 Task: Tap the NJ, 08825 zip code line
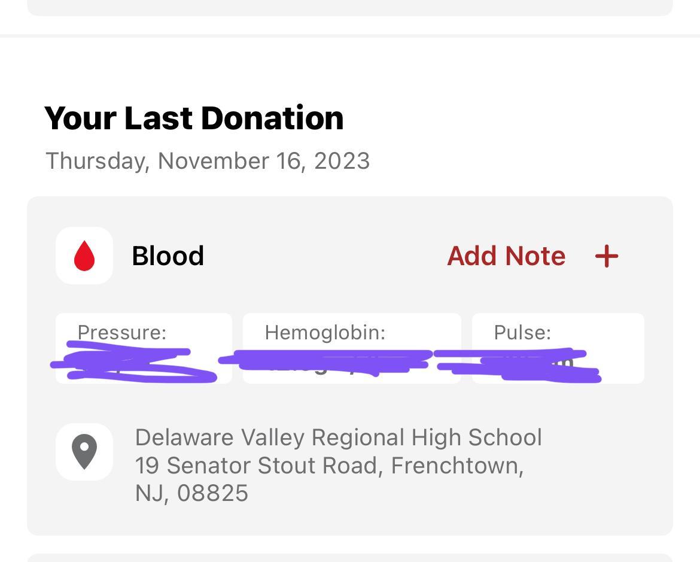(191, 493)
